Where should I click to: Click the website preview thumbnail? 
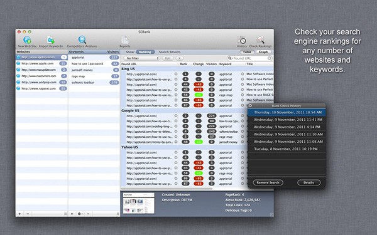[139, 203]
